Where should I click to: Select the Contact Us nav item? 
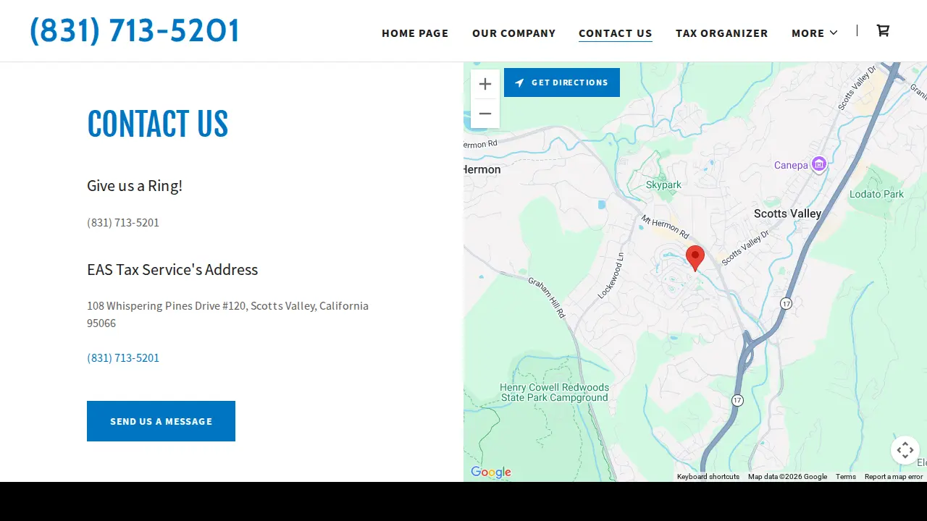pyautogui.click(x=616, y=33)
